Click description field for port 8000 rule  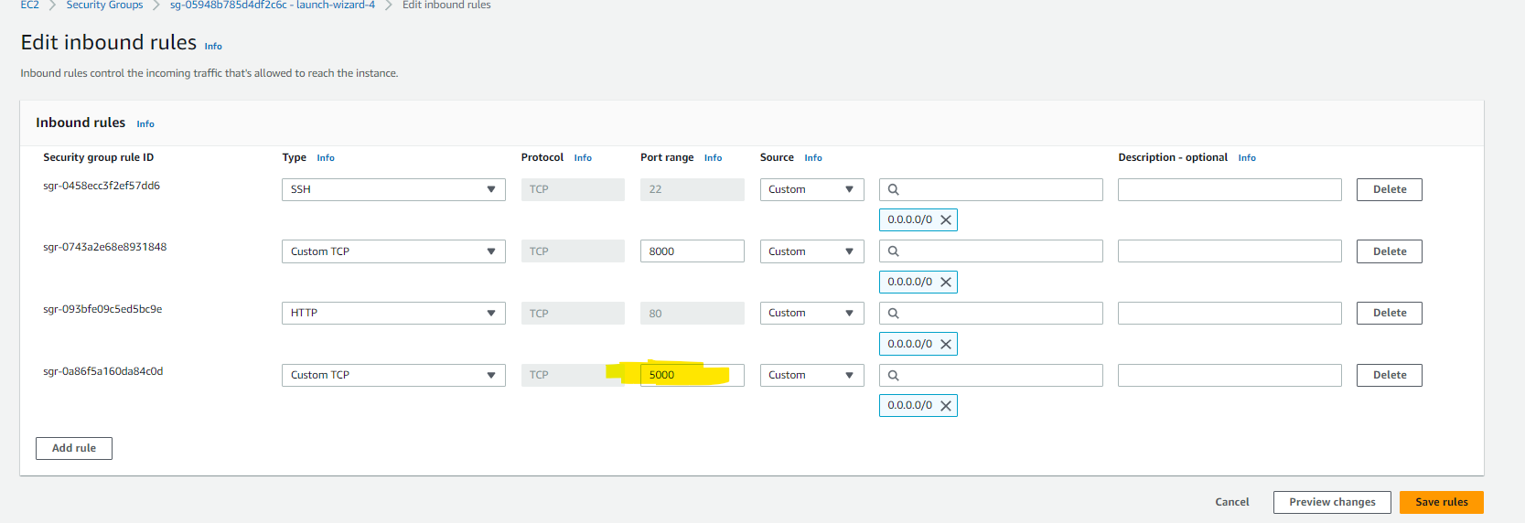click(x=1230, y=251)
